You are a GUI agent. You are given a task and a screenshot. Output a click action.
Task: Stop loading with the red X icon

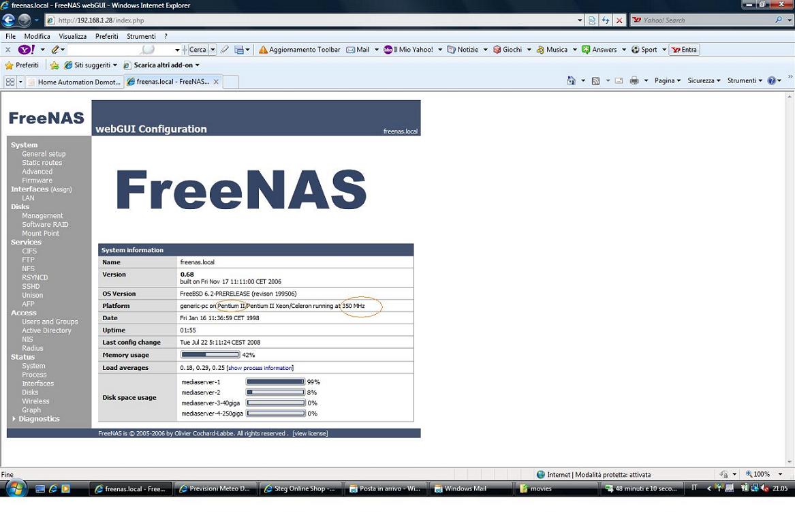pos(619,20)
